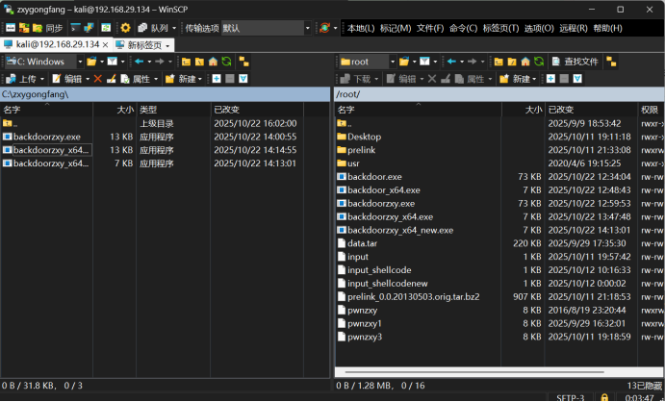Select remote file prelink_0.0.20130503.orig.tar.bz2

(x=408, y=297)
